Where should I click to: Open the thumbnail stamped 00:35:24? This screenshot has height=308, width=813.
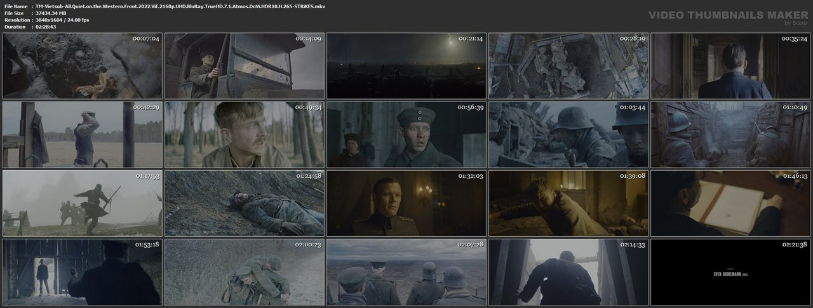[729, 66]
